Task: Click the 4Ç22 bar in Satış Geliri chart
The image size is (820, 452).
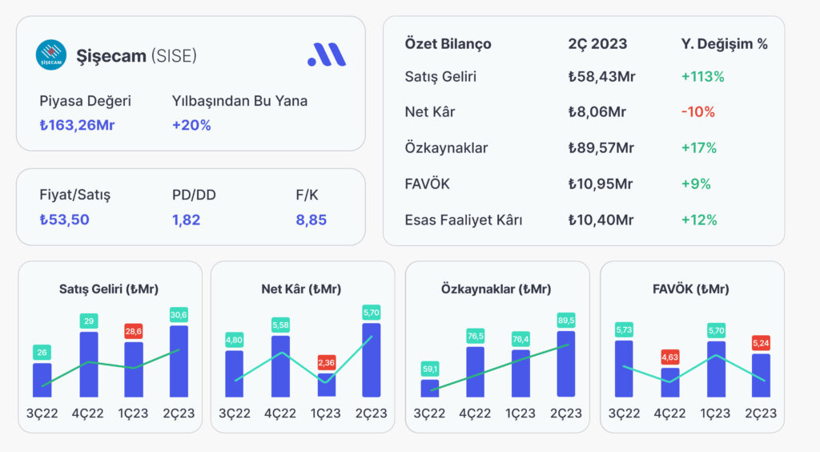Action: coord(89,365)
